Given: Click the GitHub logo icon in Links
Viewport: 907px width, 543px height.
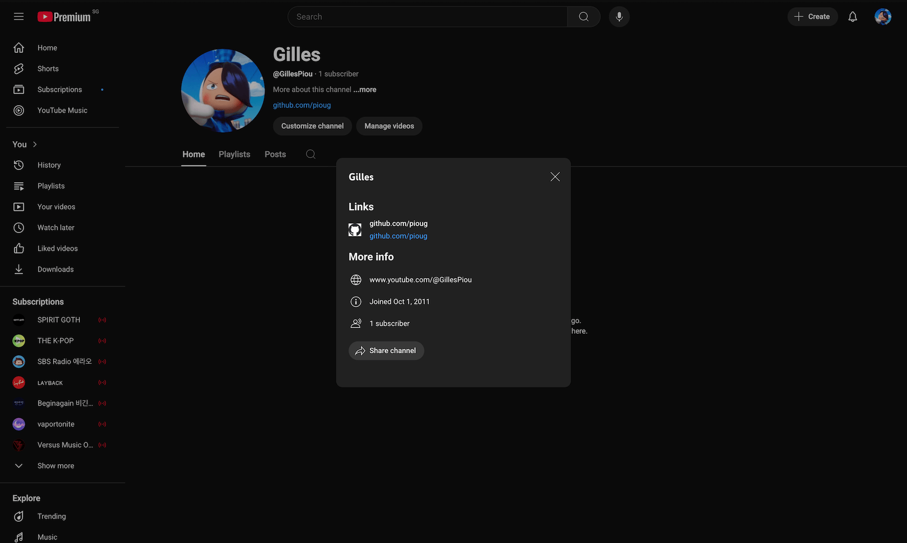Looking at the screenshot, I should [355, 230].
